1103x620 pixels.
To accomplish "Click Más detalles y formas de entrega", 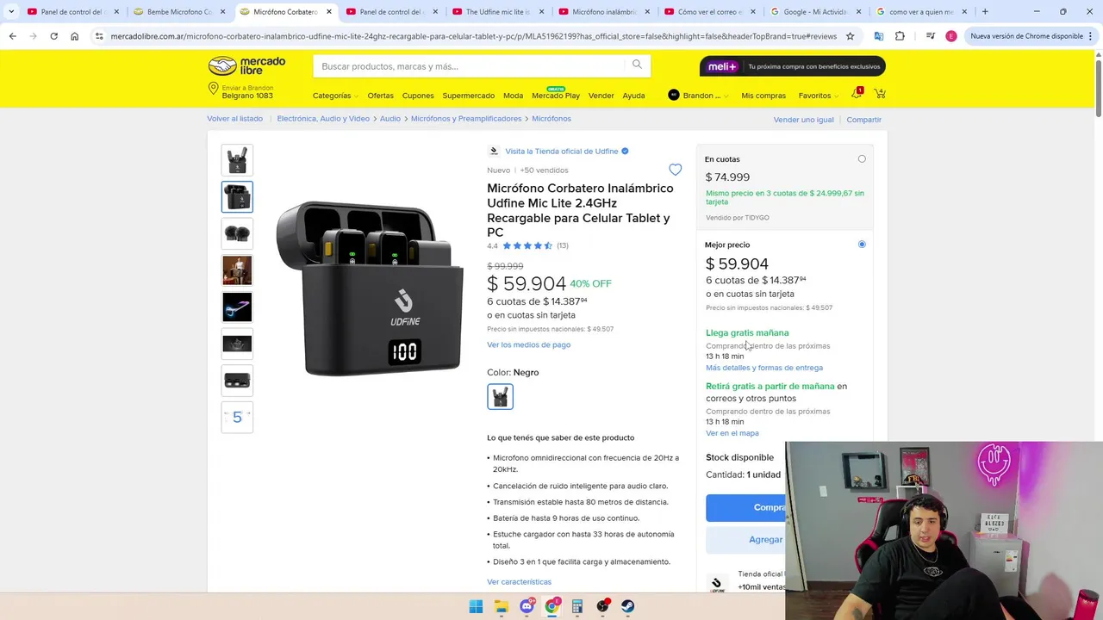I will (x=764, y=368).
